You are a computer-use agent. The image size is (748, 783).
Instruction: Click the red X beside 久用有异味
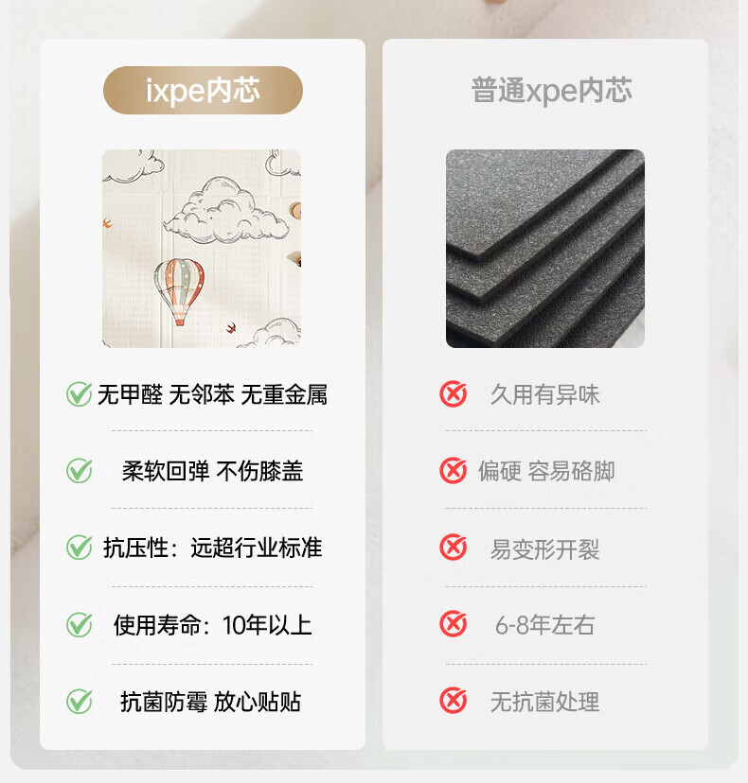[453, 394]
